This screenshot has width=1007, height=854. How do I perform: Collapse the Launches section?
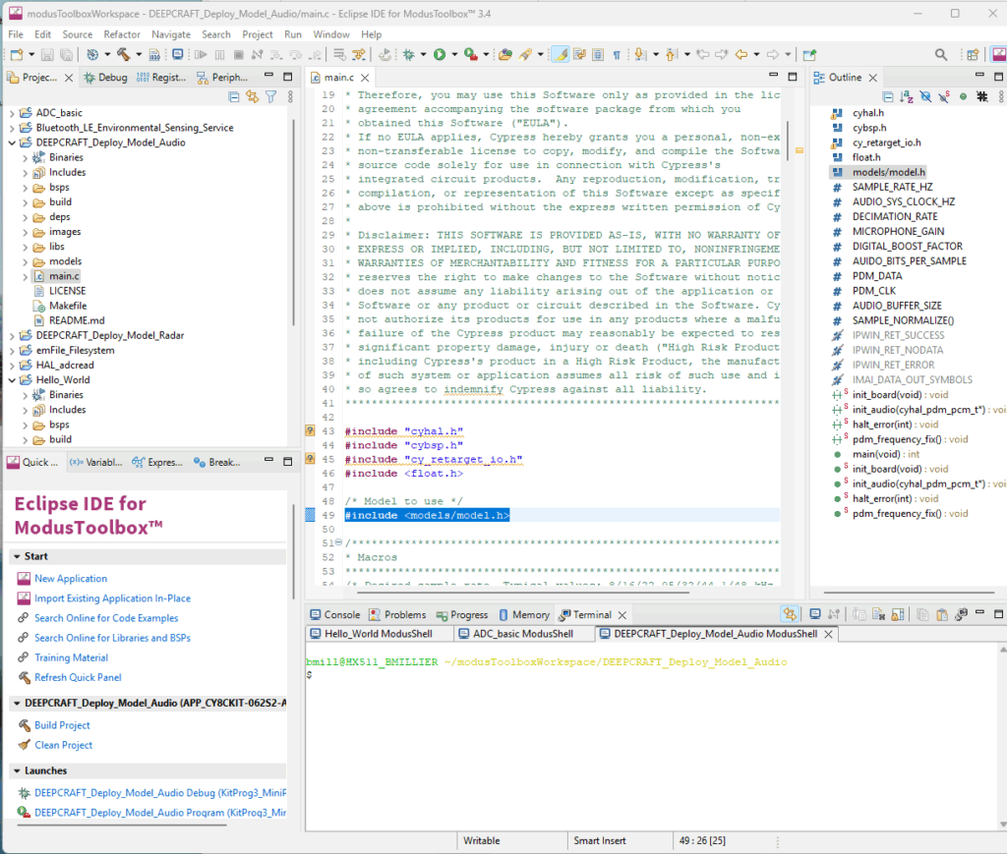(17, 770)
